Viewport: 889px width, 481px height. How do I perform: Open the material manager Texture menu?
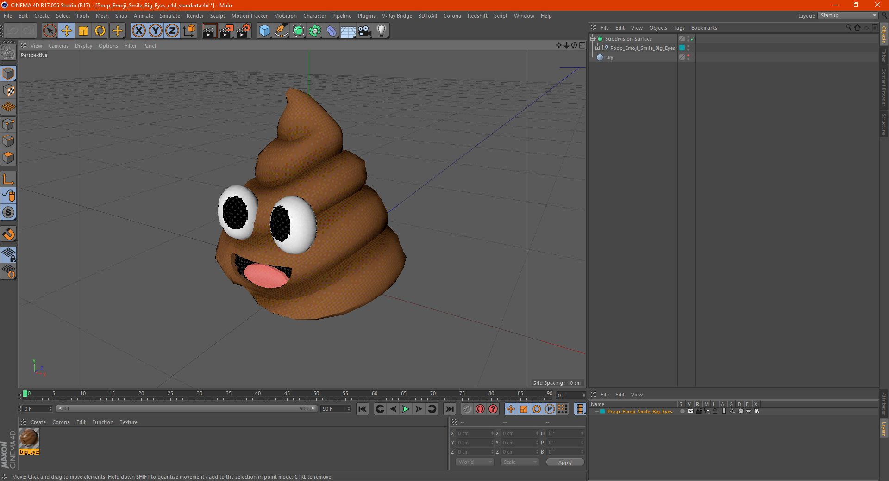click(x=128, y=422)
